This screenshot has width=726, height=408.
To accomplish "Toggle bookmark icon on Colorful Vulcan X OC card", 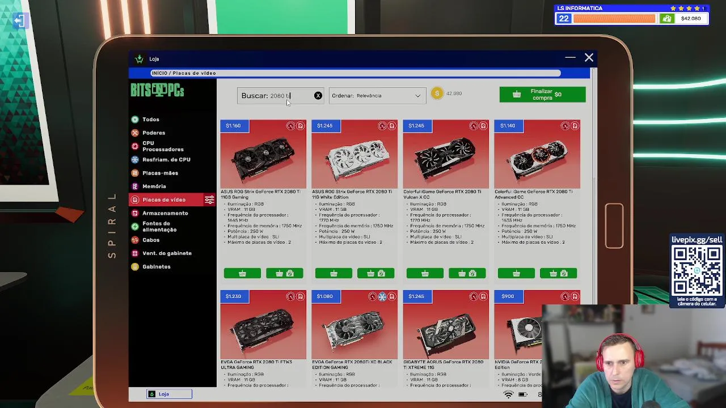I will coord(483,126).
